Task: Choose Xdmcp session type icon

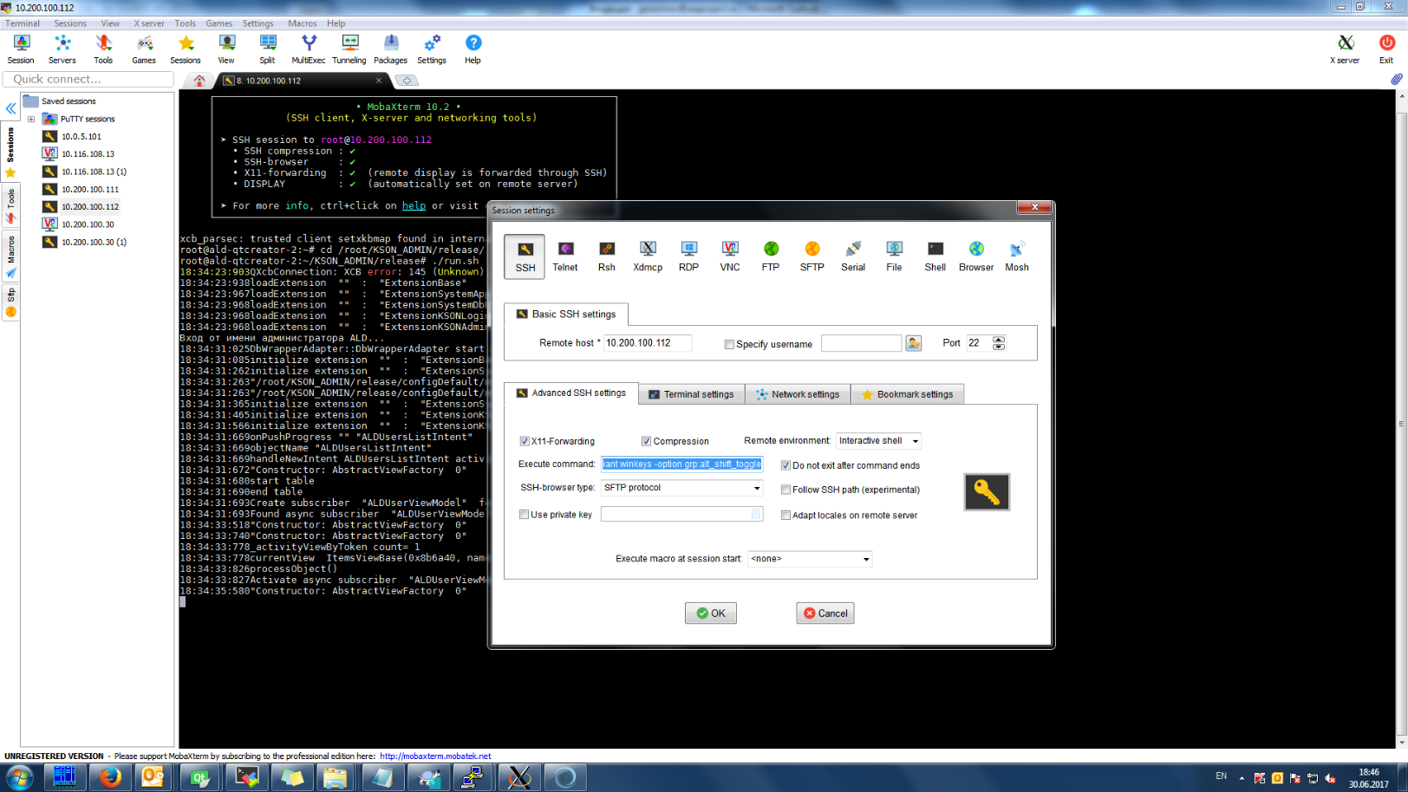Action: coord(648,256)
